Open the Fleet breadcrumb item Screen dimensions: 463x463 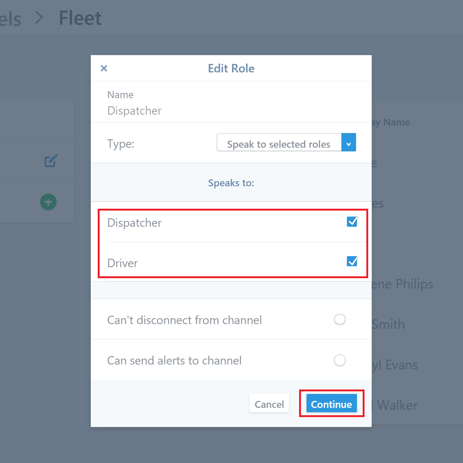coord(80,18)
